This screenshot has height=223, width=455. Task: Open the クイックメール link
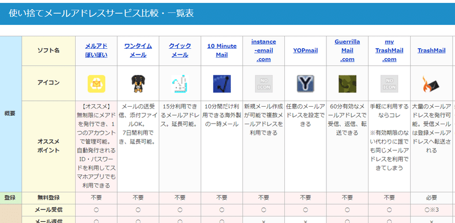click(x=180, y=51)
